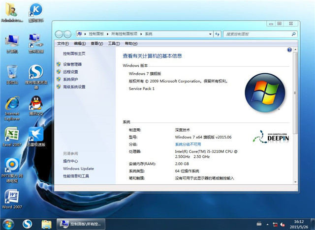
Task: Click the vertical scrollbar down arrow
Action: pyautogui.click(x=295, y=182)
